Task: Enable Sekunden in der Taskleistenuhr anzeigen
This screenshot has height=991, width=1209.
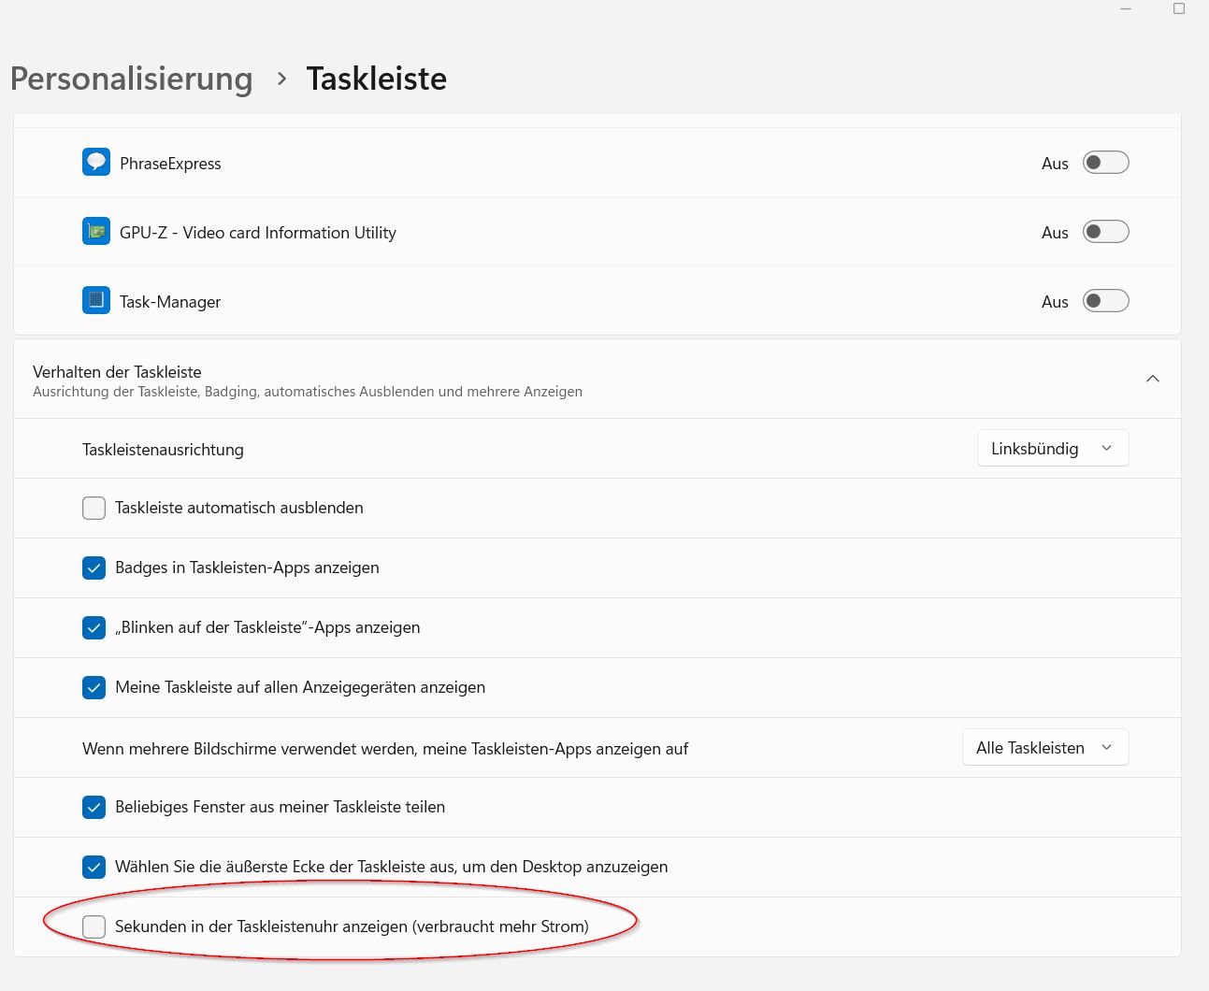Action: (94, 926)
